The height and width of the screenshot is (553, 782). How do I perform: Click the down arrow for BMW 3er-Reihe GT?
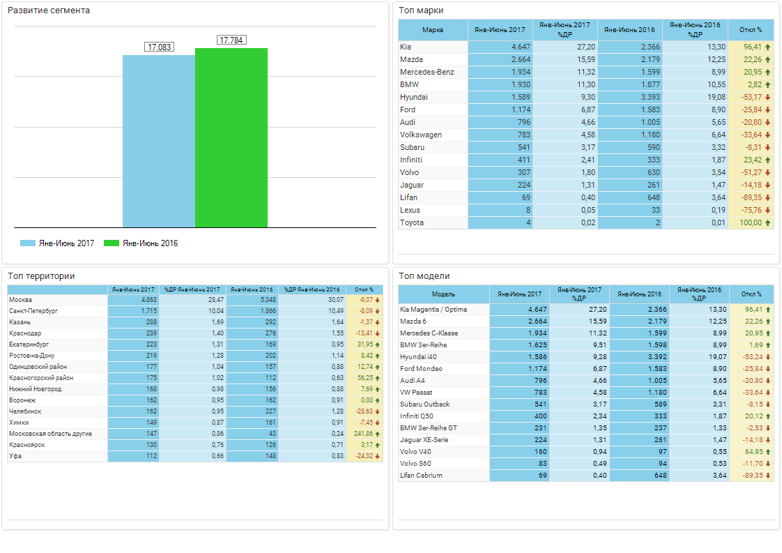click(x=768, y=428)
